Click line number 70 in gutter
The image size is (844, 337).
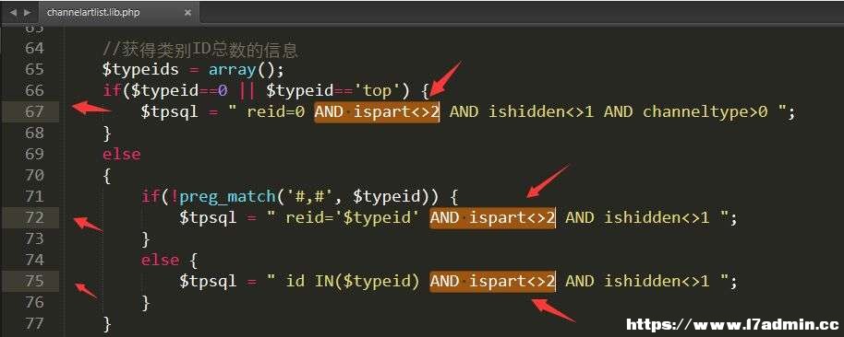[x=34, y=176]
